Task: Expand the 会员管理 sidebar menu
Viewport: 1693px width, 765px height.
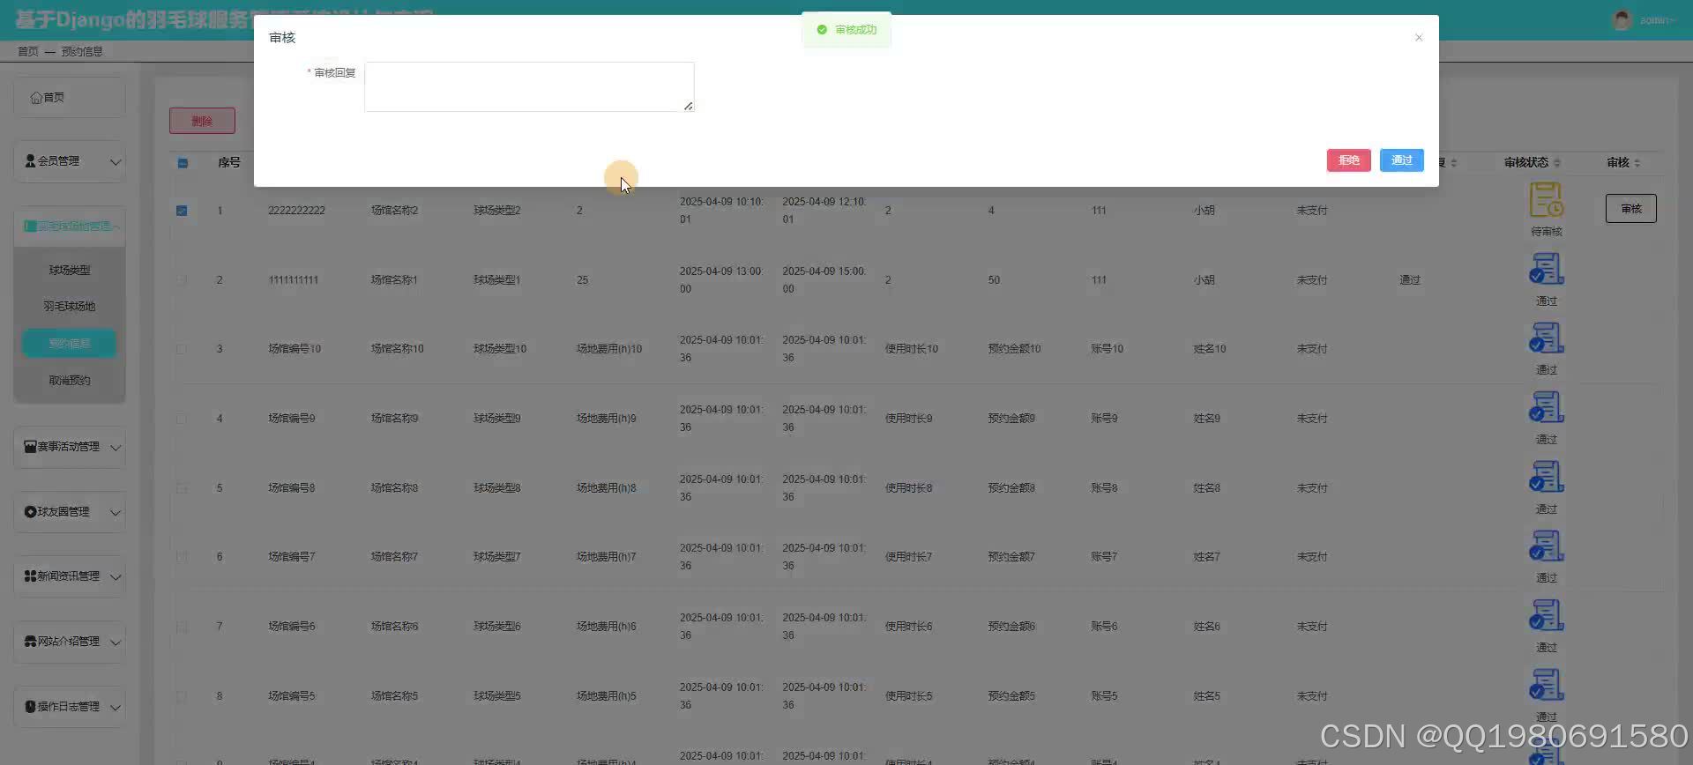Action: [70, 161]
